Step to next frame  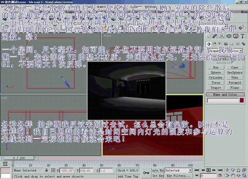pyautogui.click(x=214, y=170)
